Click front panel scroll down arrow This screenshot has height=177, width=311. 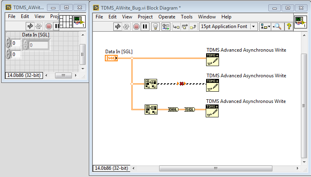(83, 68)
